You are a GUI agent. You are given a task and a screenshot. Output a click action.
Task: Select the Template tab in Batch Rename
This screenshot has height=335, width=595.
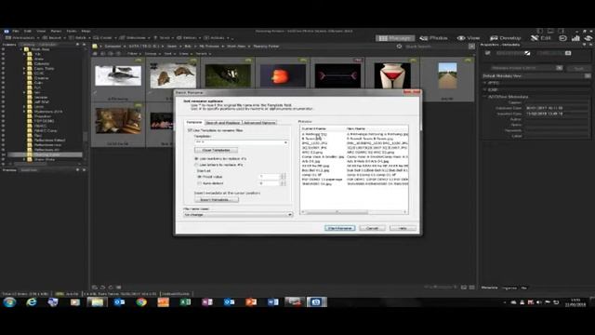click(194, 122)
